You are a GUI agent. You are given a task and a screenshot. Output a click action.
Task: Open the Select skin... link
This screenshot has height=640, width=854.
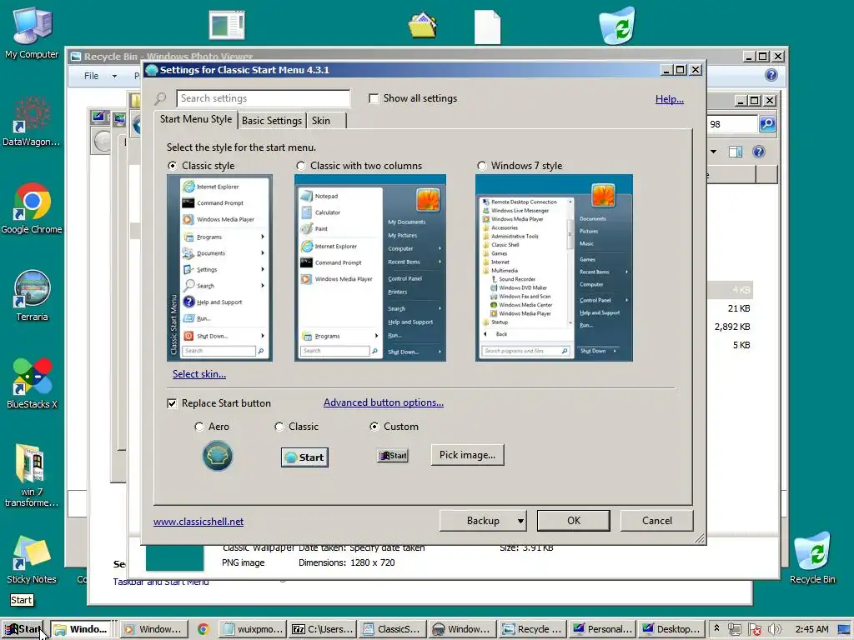click(x=198, y=374)
